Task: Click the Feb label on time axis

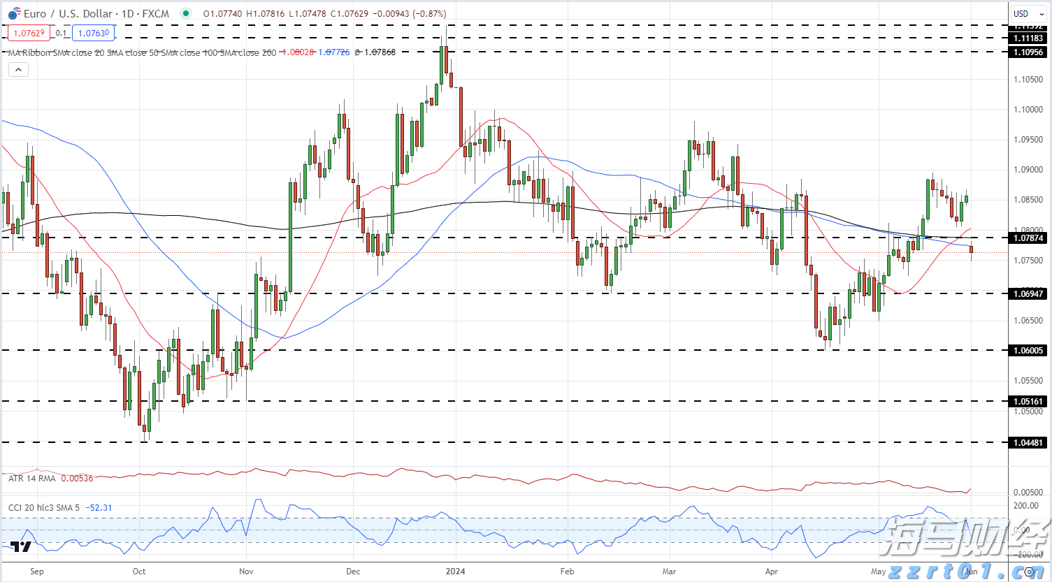Action: click(567, 572)
